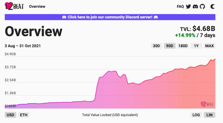Select the MAX time range
The width and height of the screenshot is (223, 123).
pos(210,46)
